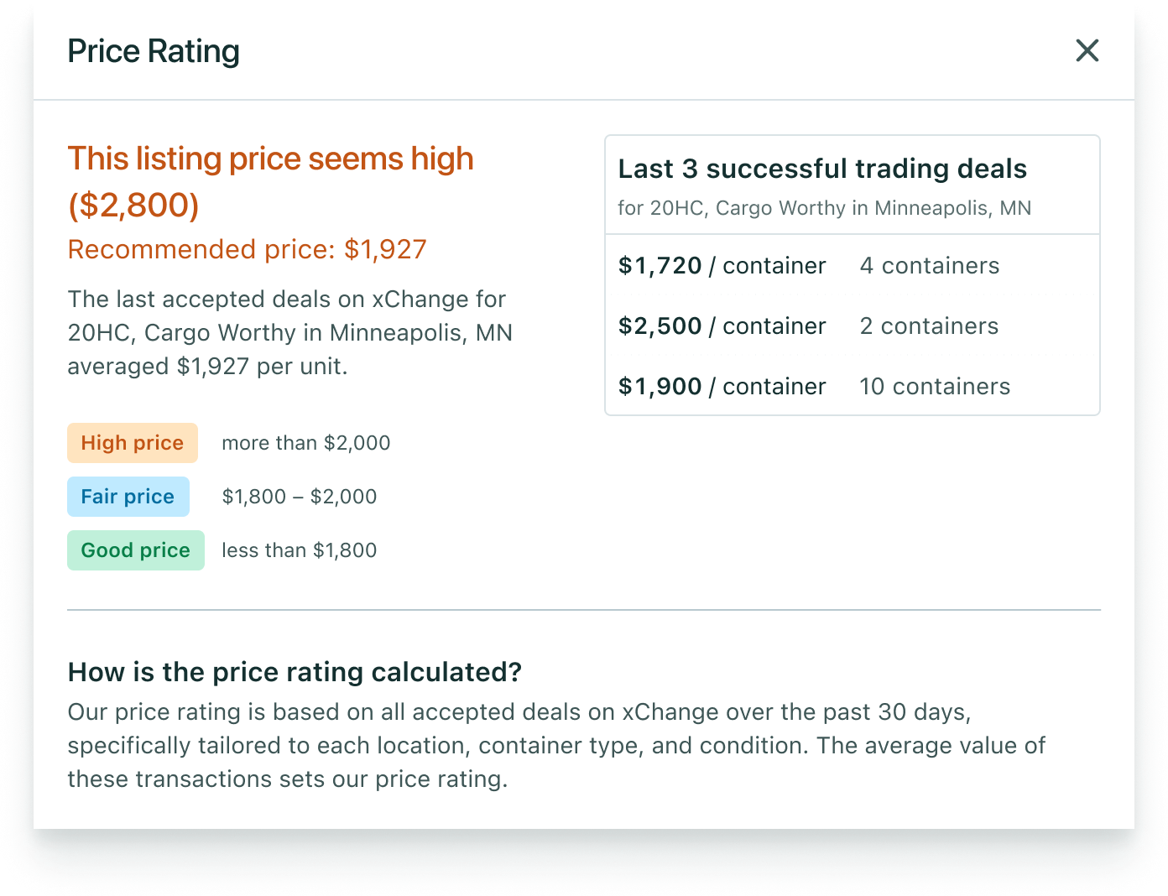Click the '2 containers' quantity
The width and height of the screenshot is (1168, 896).
(929, 326)
